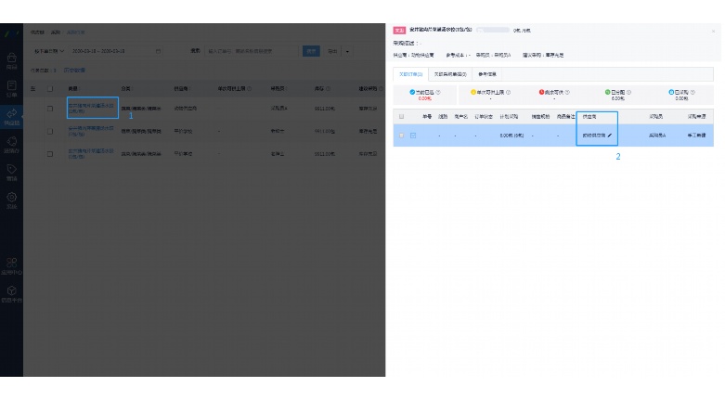Tick checkbox of highlighted order row in panel
Screen dimensions: 725x400
(x=401, y=135)
